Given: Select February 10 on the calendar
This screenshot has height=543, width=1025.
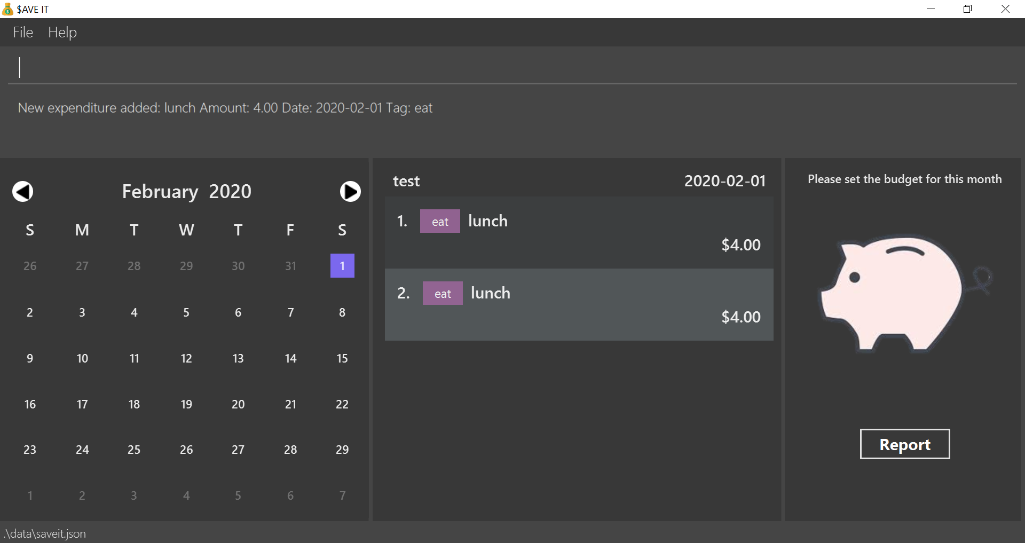Looking at the screenshot, I should 82,358.
